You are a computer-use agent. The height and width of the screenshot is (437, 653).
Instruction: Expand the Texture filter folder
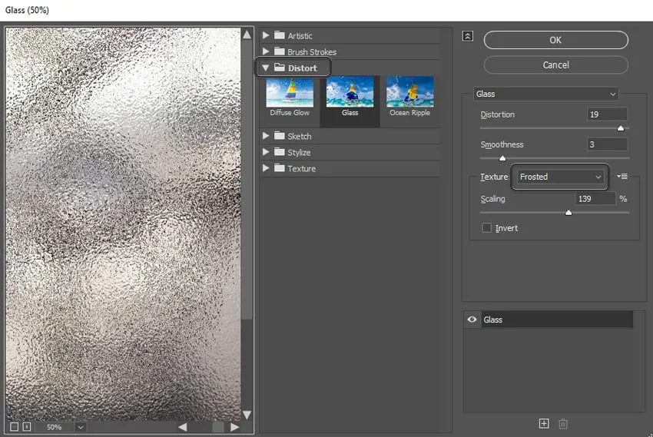pyautogui.click(x=266, y=168)
